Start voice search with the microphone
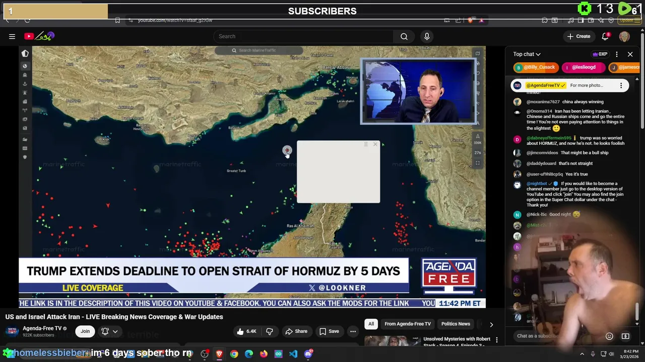The width and height of the screenshot is (645, 362). pyautogui.click(x=427, y=36)
